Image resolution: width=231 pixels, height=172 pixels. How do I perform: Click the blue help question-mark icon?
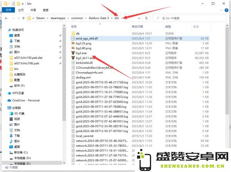226,10
